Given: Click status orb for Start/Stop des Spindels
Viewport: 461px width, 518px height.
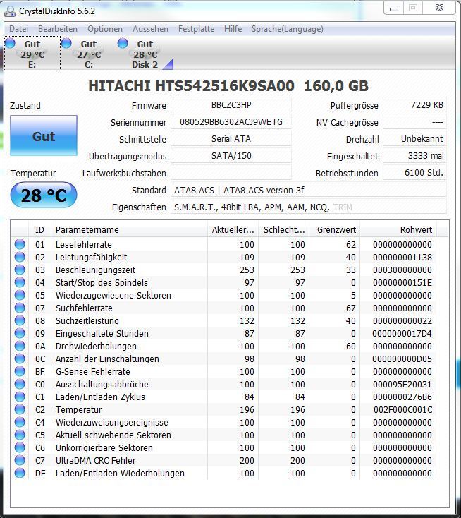Looking at the screenshot, I should 20,282.
